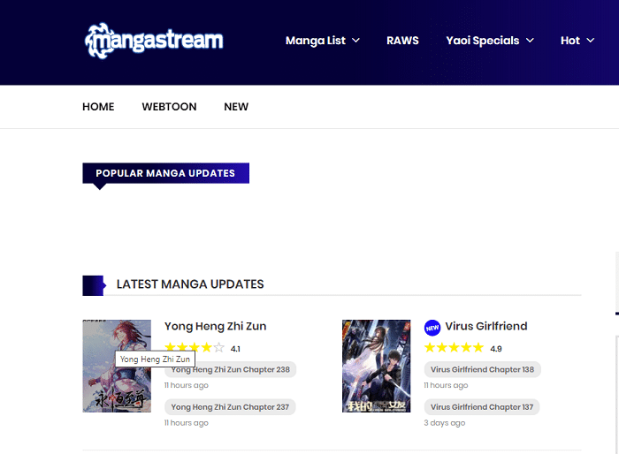Open the RAWS menu item
This screenshot has height=454, width=619.
[x=402, y=41]
